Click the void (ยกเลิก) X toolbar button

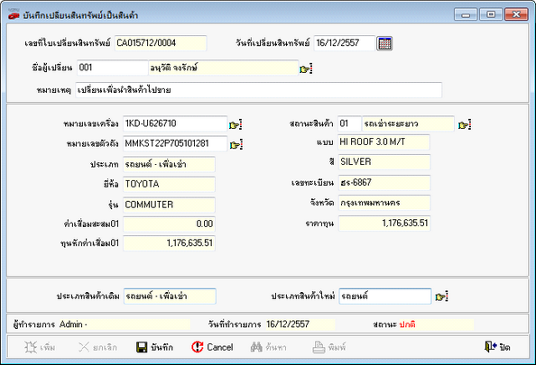coord(97,347)
